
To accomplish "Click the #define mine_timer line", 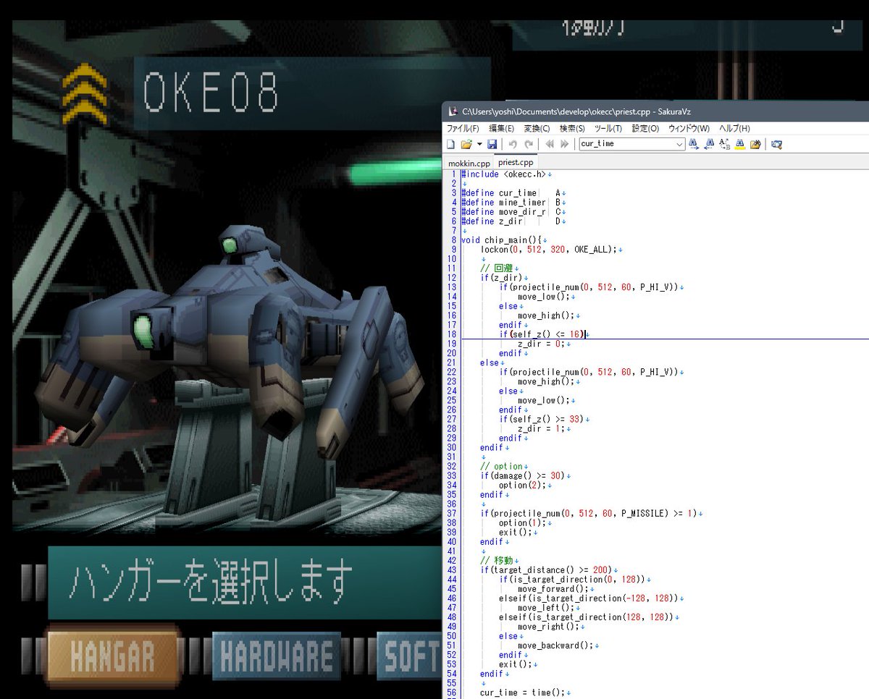I will click(x=513, y=203).
